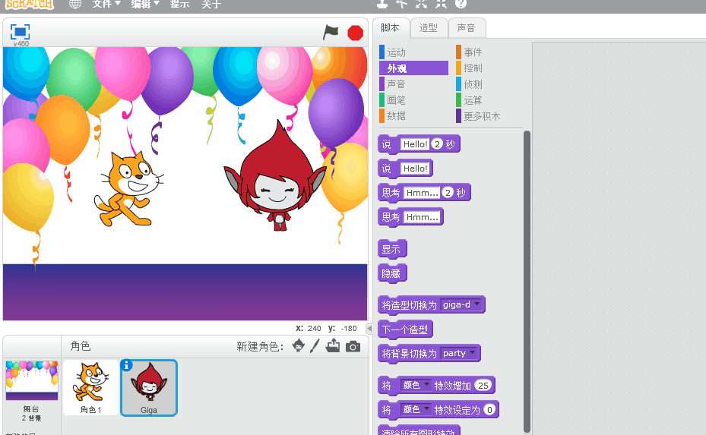
Task: Click value 25 in 特效增加 block
Action: pyautogui.click(x=483, y=385)
